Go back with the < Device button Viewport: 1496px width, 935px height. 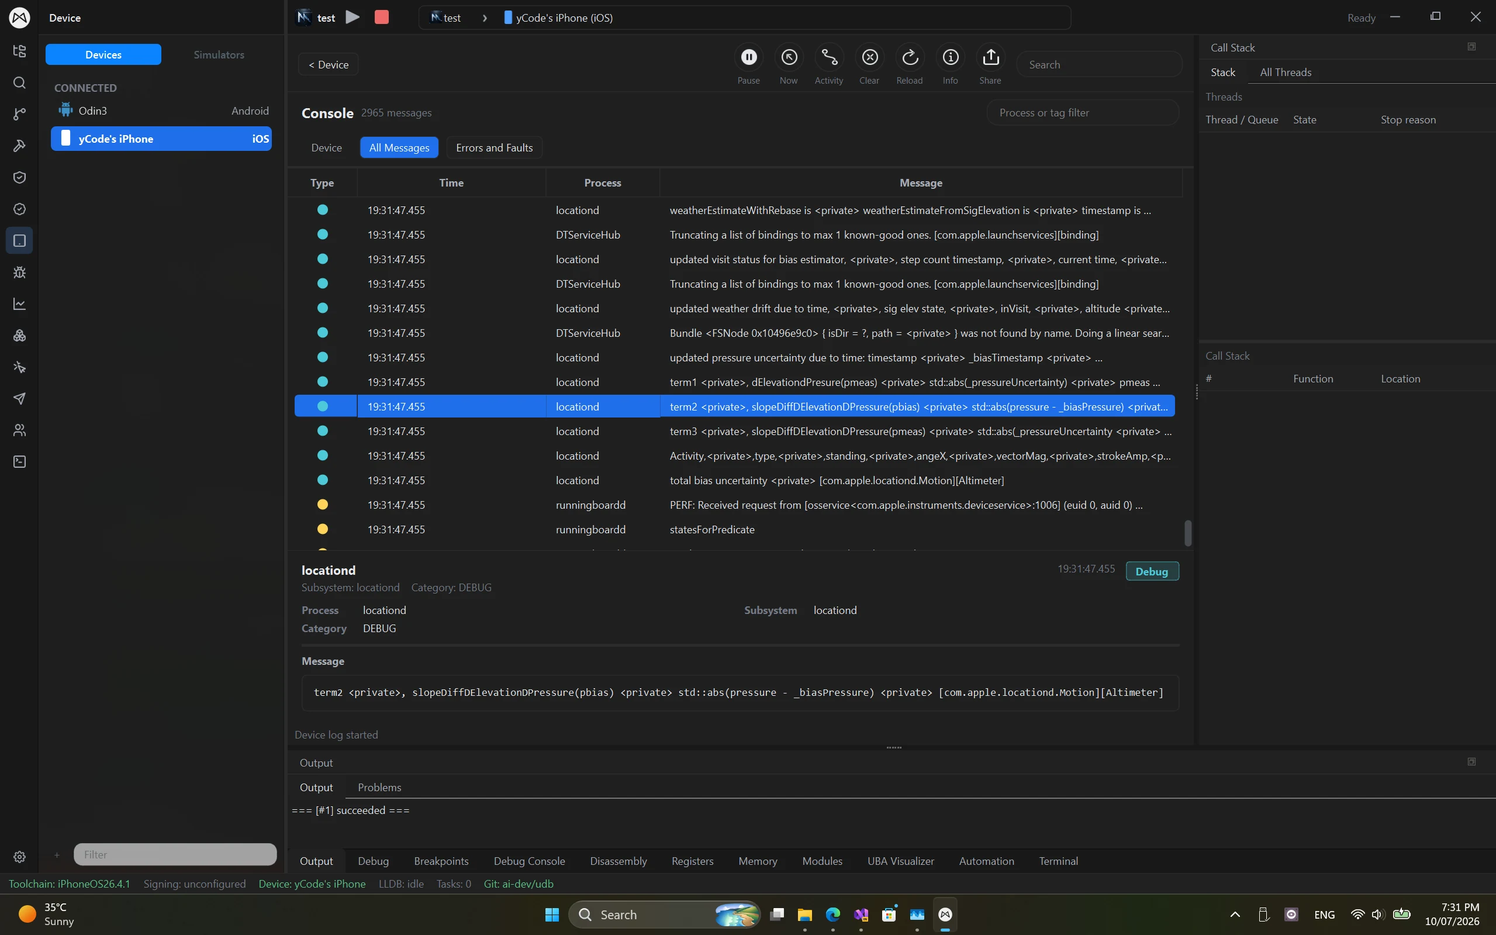(328, 64)
